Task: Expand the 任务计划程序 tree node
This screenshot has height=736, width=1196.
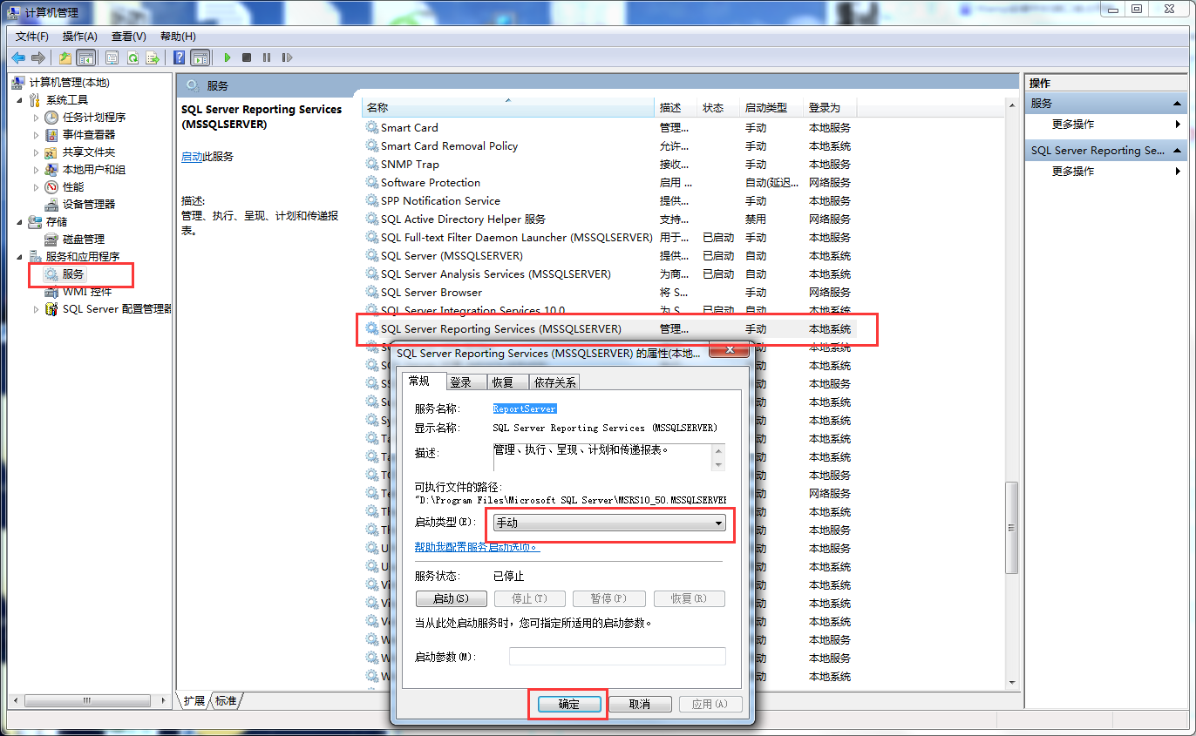Action: coord(37,117)
